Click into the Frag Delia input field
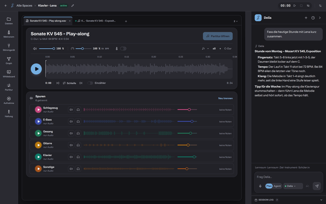 [x=289, y=177]
